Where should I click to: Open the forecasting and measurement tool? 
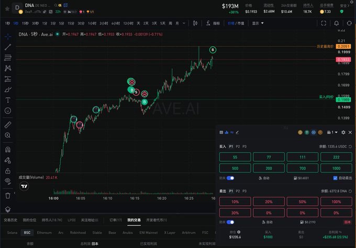click(8, 79)
